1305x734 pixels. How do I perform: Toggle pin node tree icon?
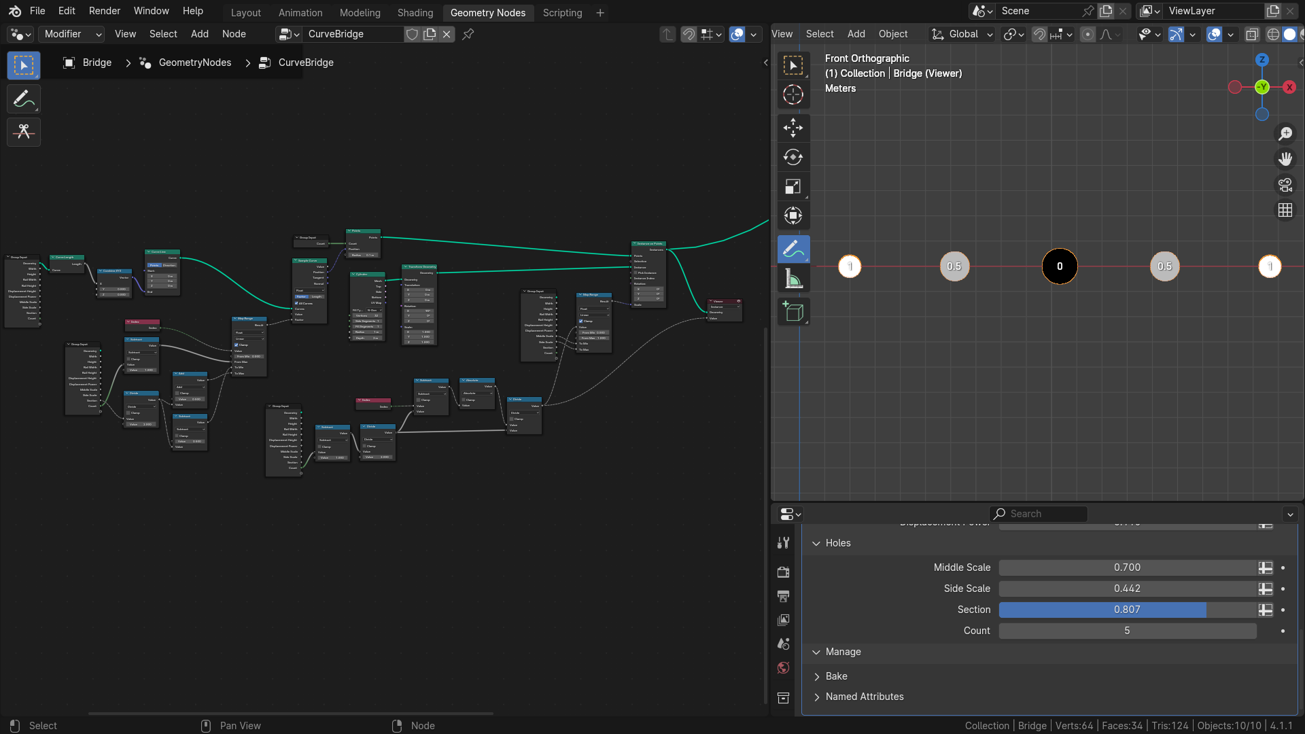tap(468, 34)
